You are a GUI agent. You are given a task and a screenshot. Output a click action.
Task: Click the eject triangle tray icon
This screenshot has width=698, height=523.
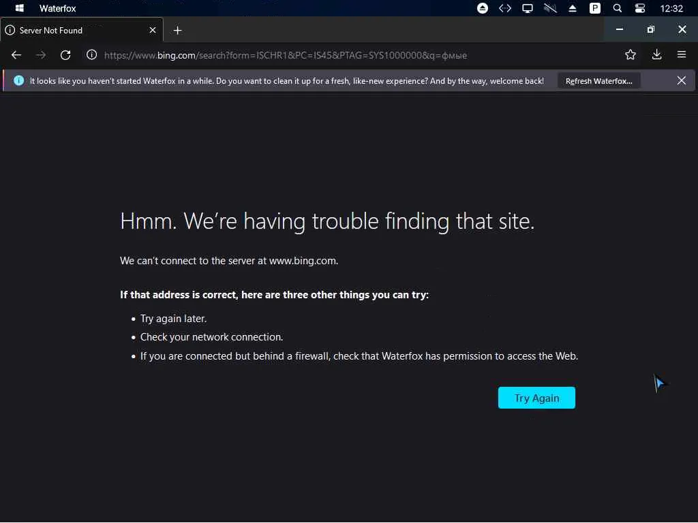click(573, 8)
